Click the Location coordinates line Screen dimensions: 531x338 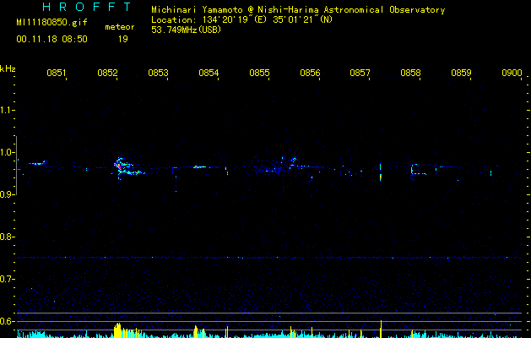click(242, 19)
